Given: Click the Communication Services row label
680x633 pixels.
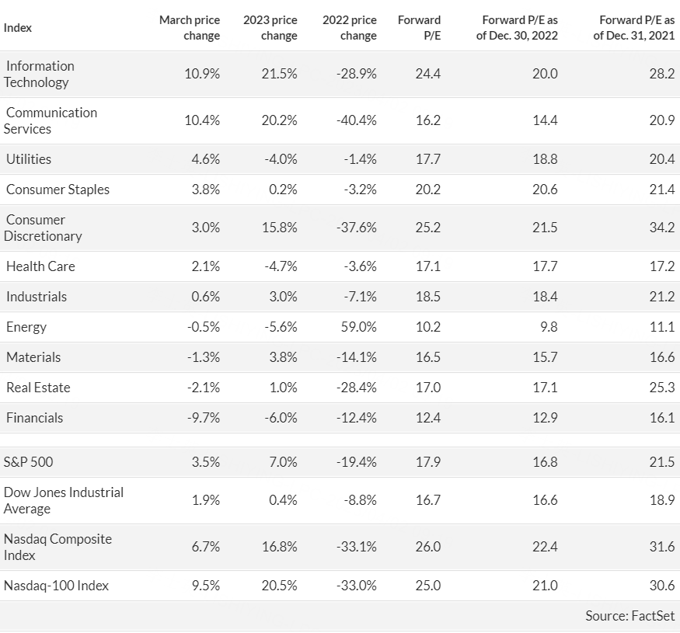Looking at the screenshot, I should pyautogui.click(x=51, y=120).
